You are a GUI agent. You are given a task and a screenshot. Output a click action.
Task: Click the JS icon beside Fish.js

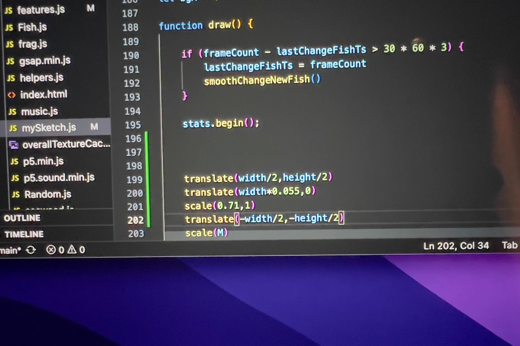pos(9,28)
